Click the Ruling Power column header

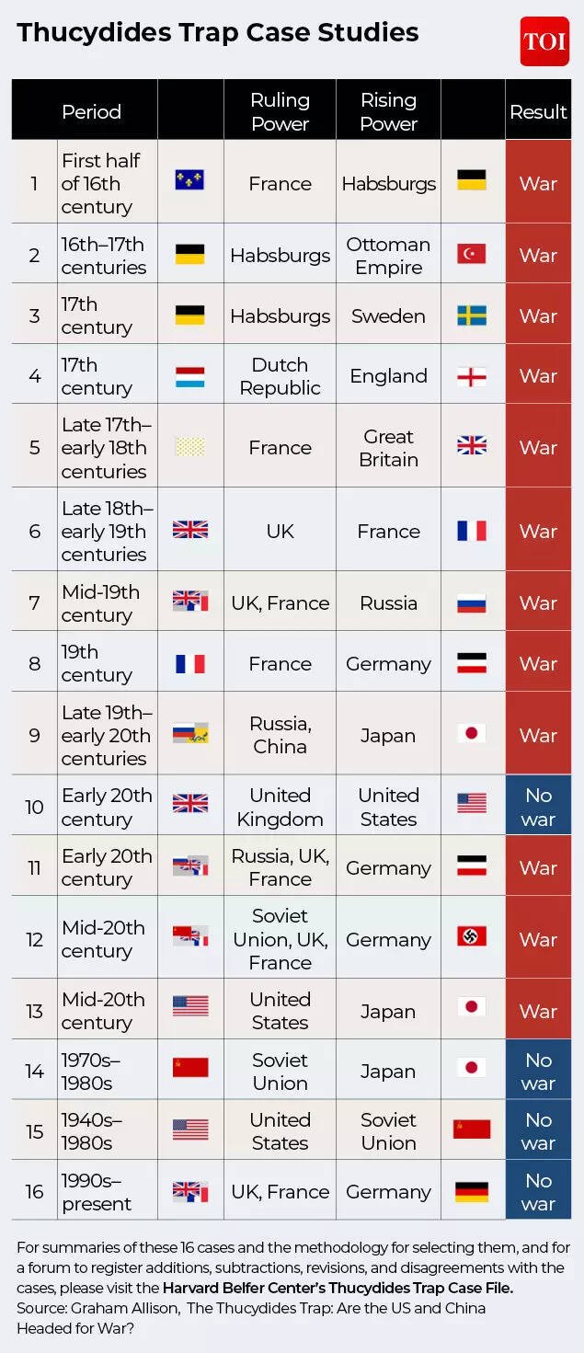coord(280,111)
